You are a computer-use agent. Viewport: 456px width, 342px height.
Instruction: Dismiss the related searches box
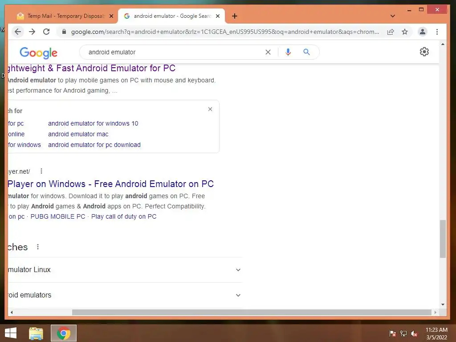(210, 109)
